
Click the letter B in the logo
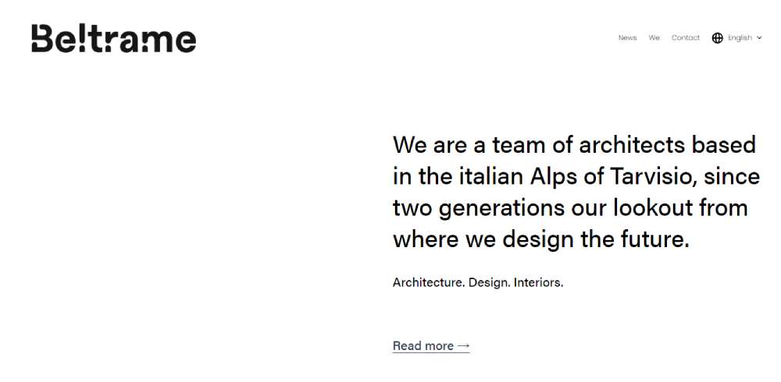[42, 38]
